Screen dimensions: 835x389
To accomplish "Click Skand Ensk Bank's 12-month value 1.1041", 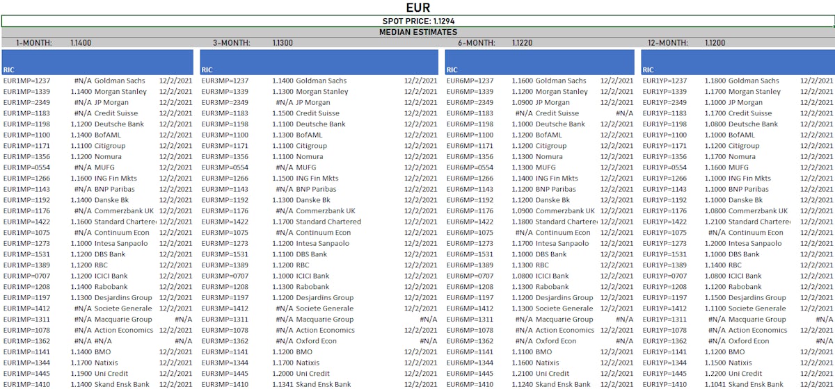I will [715, 384].
